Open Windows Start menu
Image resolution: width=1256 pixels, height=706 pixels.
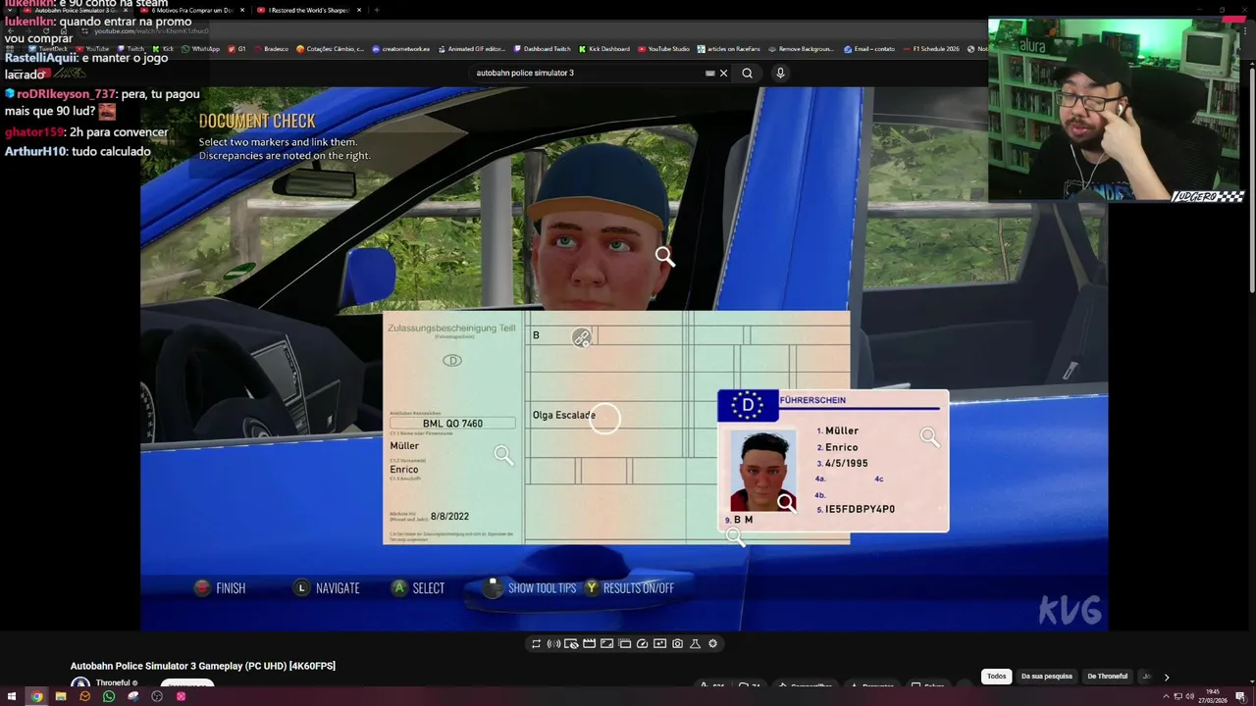coord(12,696)
